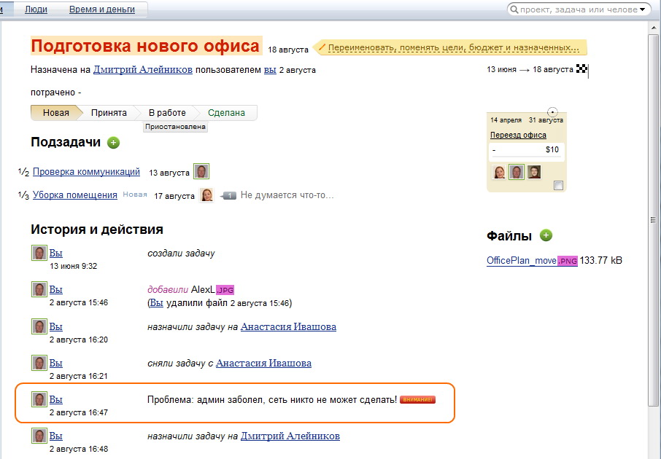The width and height of the screenshot is (661, 459).
Task: Select the Приостановлена status below the status bar
Action: tap(175, 127)
